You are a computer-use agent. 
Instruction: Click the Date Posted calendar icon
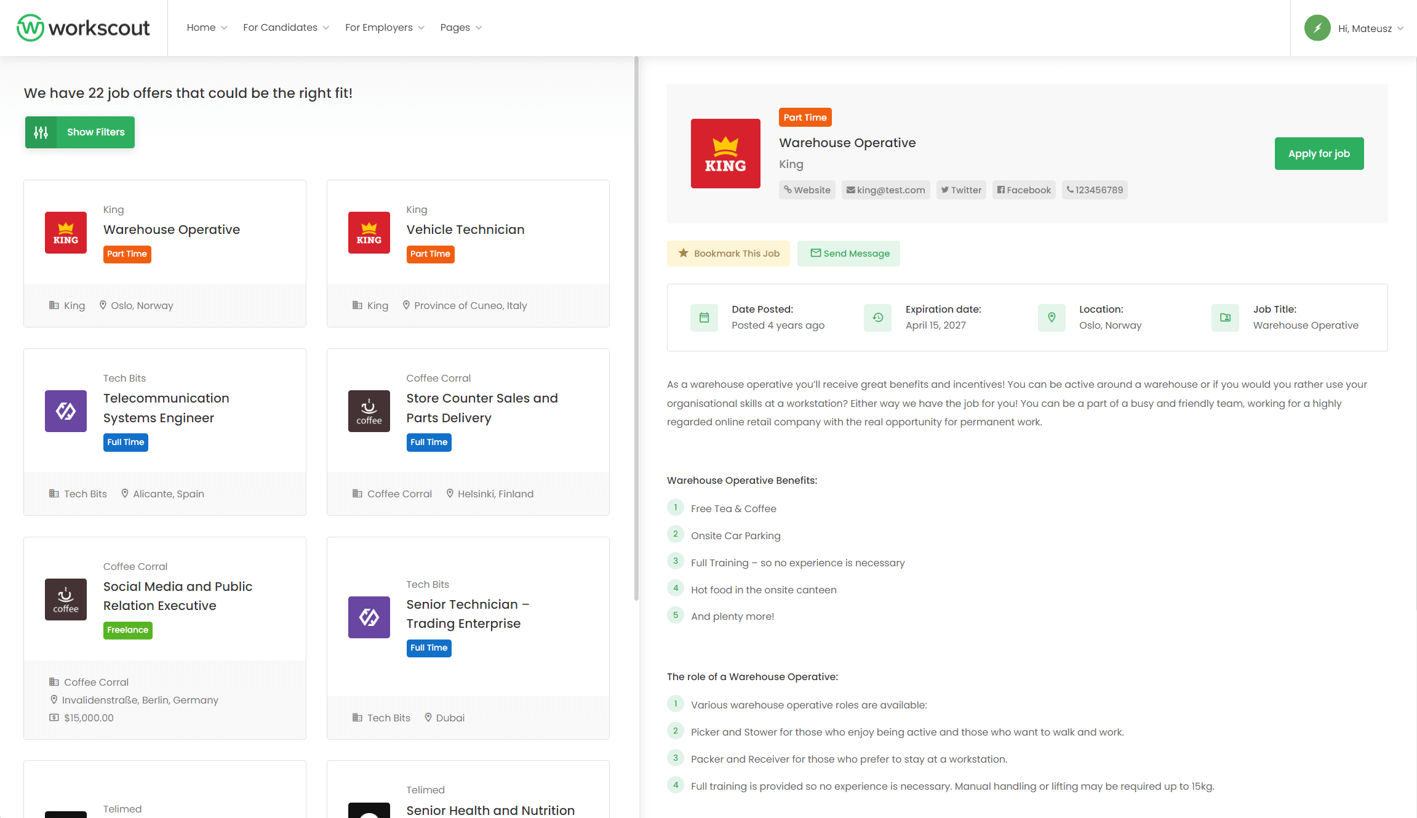[x=704, y=318]
